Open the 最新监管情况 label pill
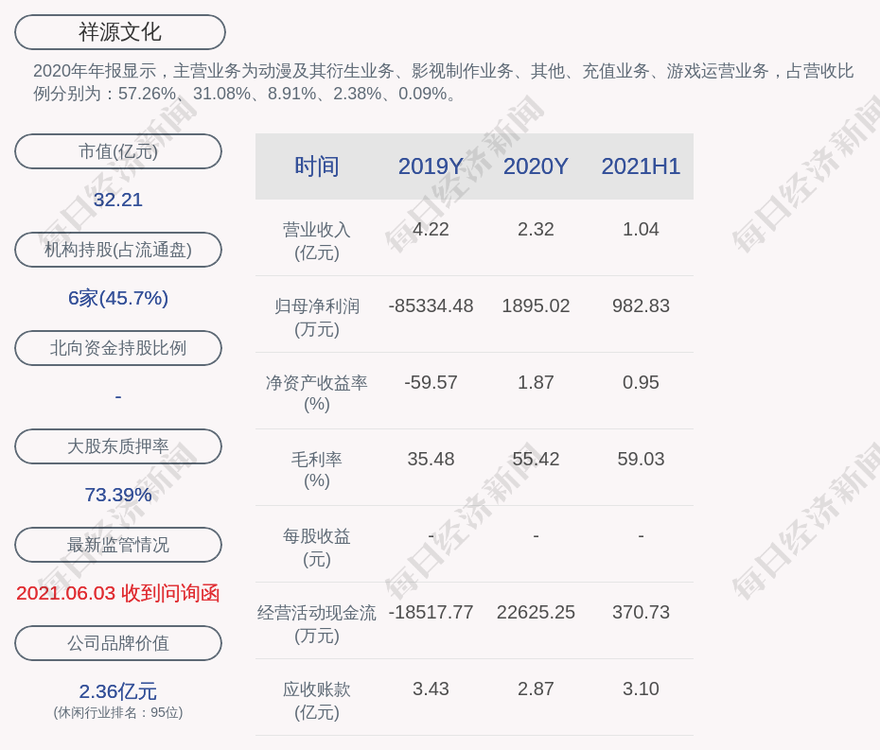 [x=118, y=545]
